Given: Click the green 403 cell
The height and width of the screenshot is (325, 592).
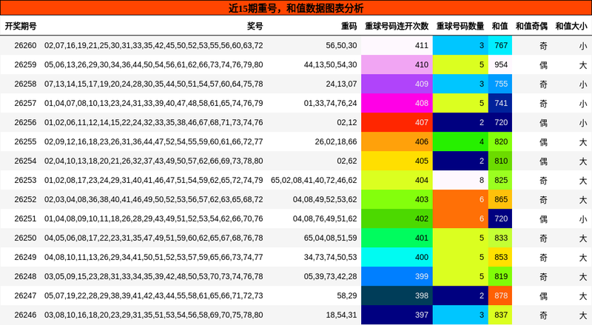Looking at the screenshot, I should point(397,200).
